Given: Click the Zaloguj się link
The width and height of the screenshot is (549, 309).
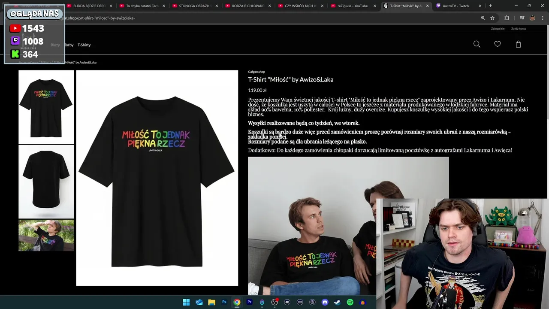Looking at the screenshot, I should (498, 29).
